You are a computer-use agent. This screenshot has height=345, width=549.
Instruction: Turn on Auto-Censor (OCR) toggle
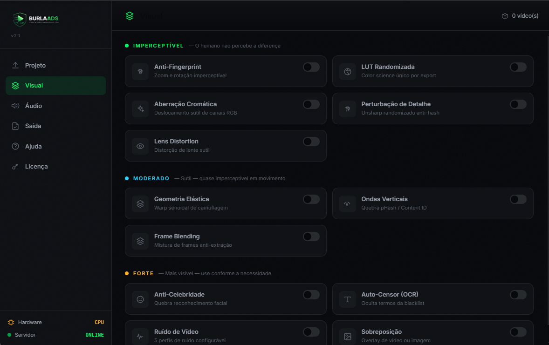tap(518, 295)
